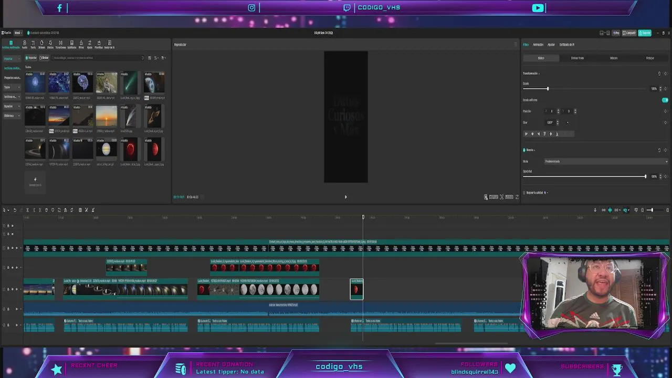Enable the Mejorar la calidad checkbox
This screenshot has width=672, height=378.
pyautogui.click(x=524, y=193)
